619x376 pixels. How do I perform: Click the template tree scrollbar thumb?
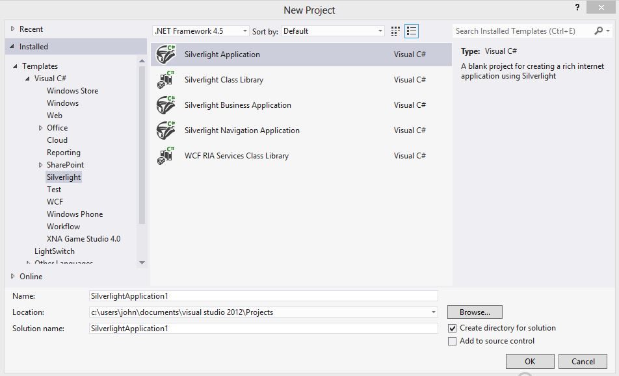[x=142, y=145]
